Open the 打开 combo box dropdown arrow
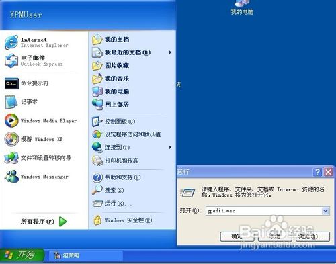Image resolution: width=336 pixels, height=264 pixels. (325, 211)
